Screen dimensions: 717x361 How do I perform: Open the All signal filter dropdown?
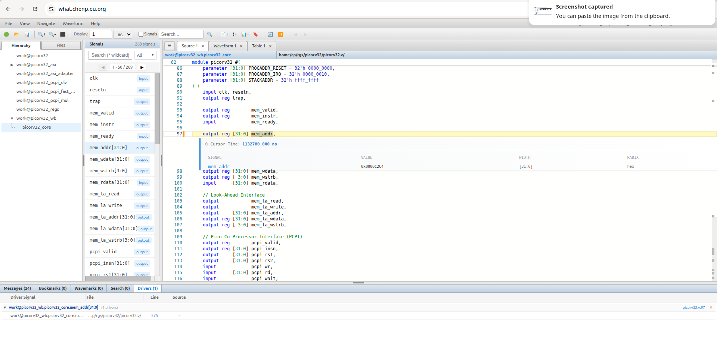(x=145, y=55)
